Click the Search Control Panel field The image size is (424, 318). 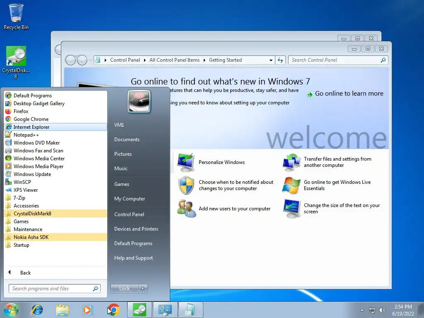tap(338, 60)
